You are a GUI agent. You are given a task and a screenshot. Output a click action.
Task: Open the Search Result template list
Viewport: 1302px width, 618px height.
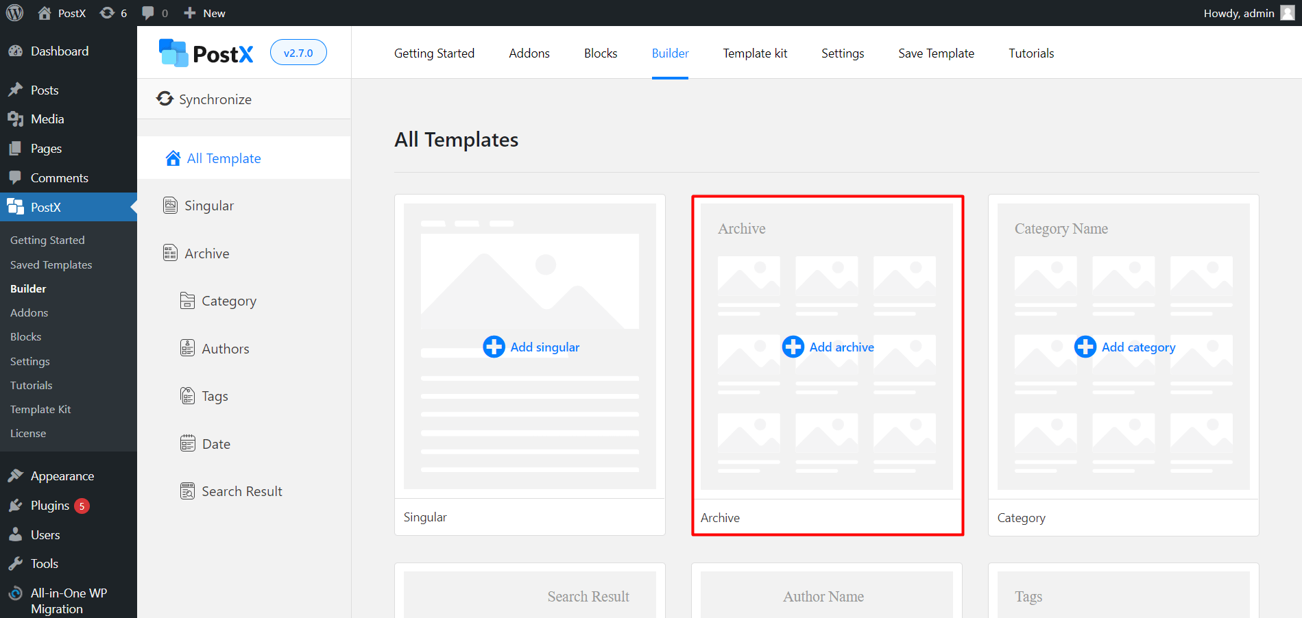pyautogui.click(x=241, y=491)
